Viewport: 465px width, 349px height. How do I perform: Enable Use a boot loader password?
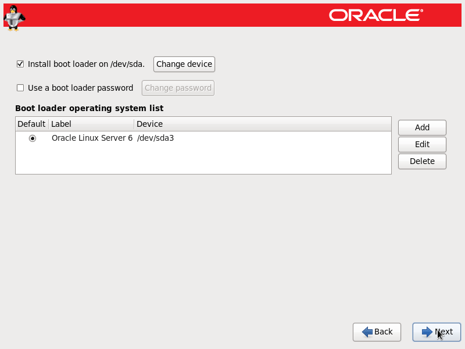[20, 88]
